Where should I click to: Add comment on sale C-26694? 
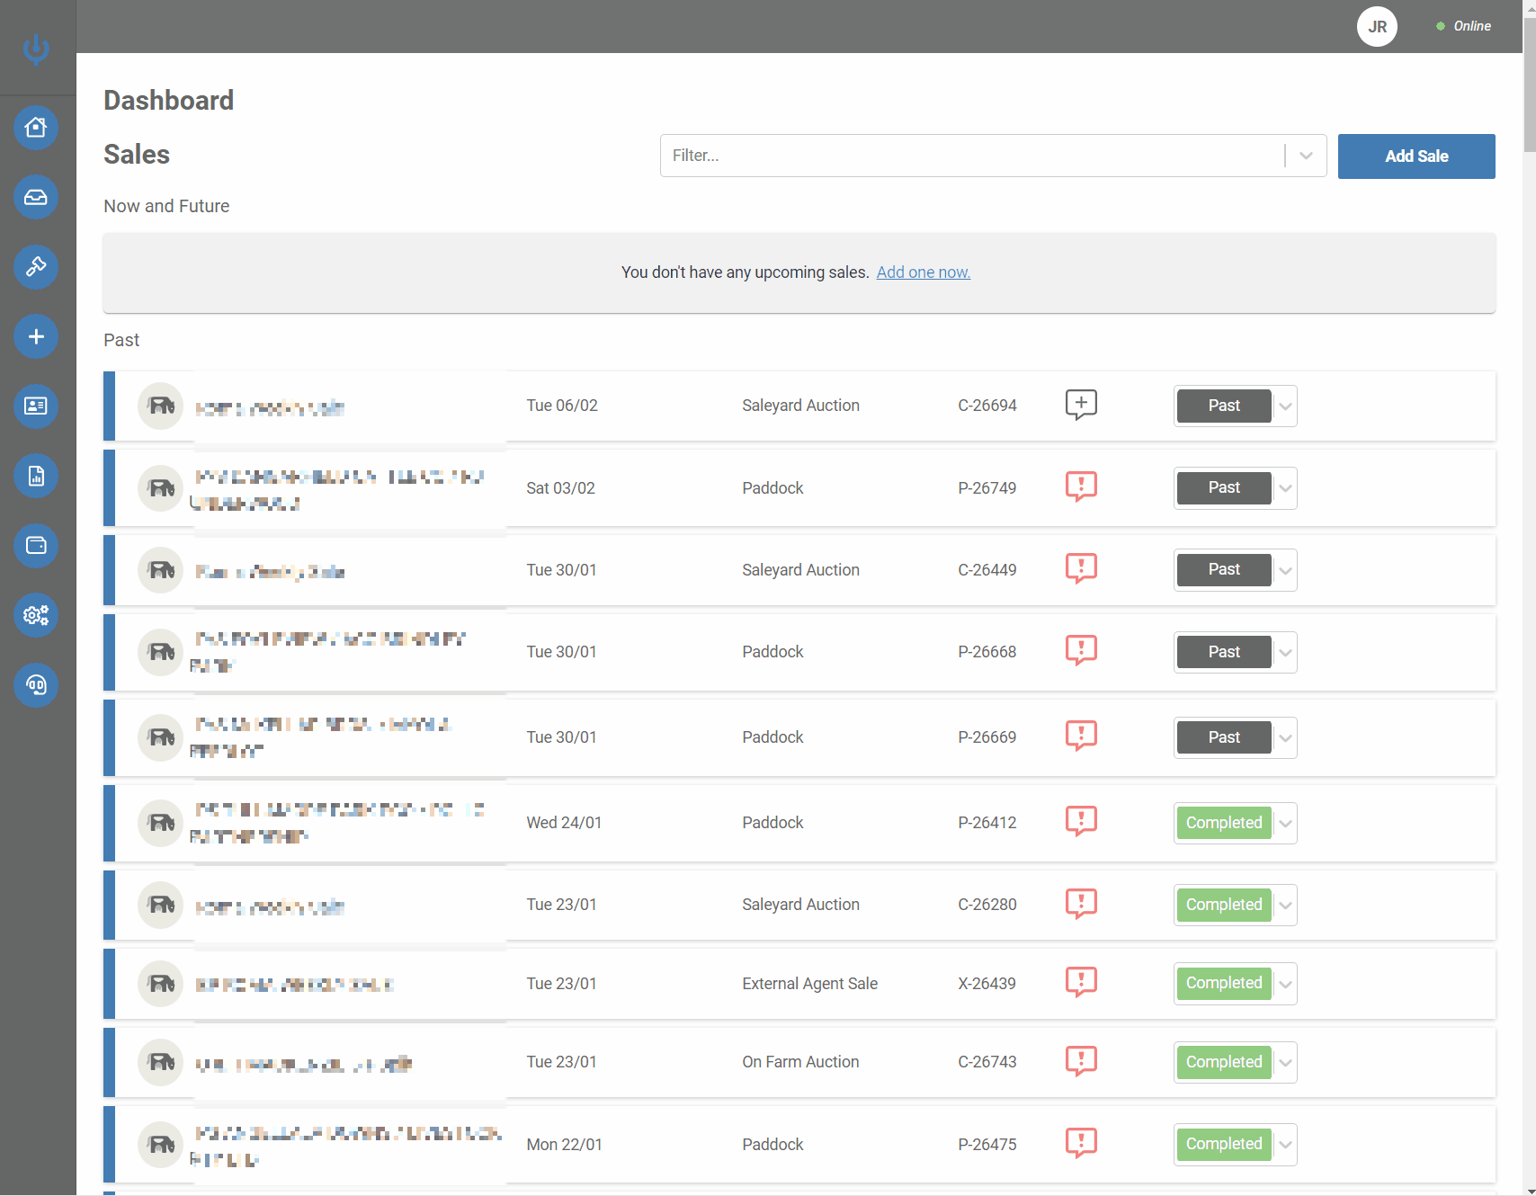tap(1081, 405)
